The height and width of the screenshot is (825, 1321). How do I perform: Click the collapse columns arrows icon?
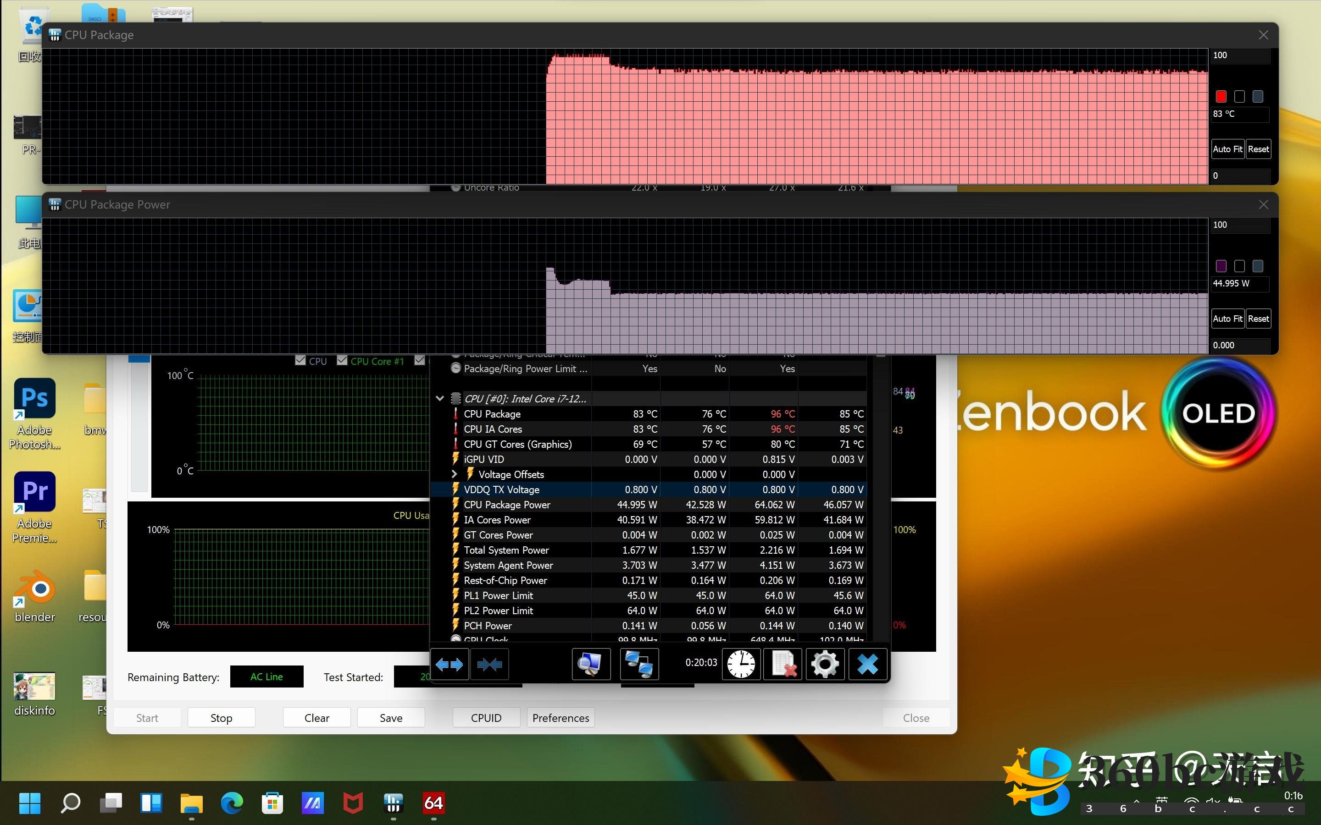(489, 664)
